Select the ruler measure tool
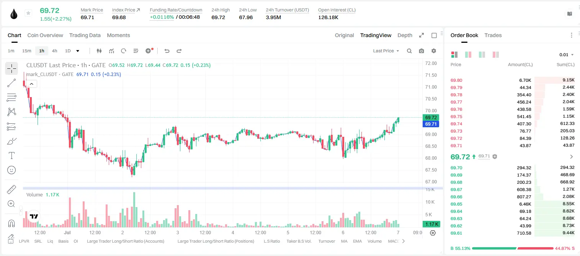580x256 pixels. [x=11, y=190]
